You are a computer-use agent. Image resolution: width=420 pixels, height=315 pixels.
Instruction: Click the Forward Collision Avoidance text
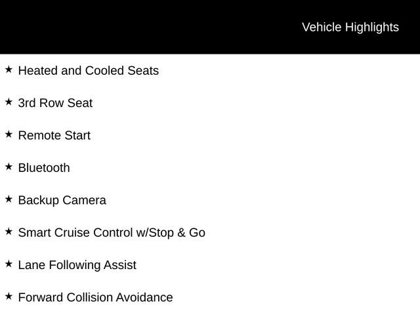tap(95, 297)
